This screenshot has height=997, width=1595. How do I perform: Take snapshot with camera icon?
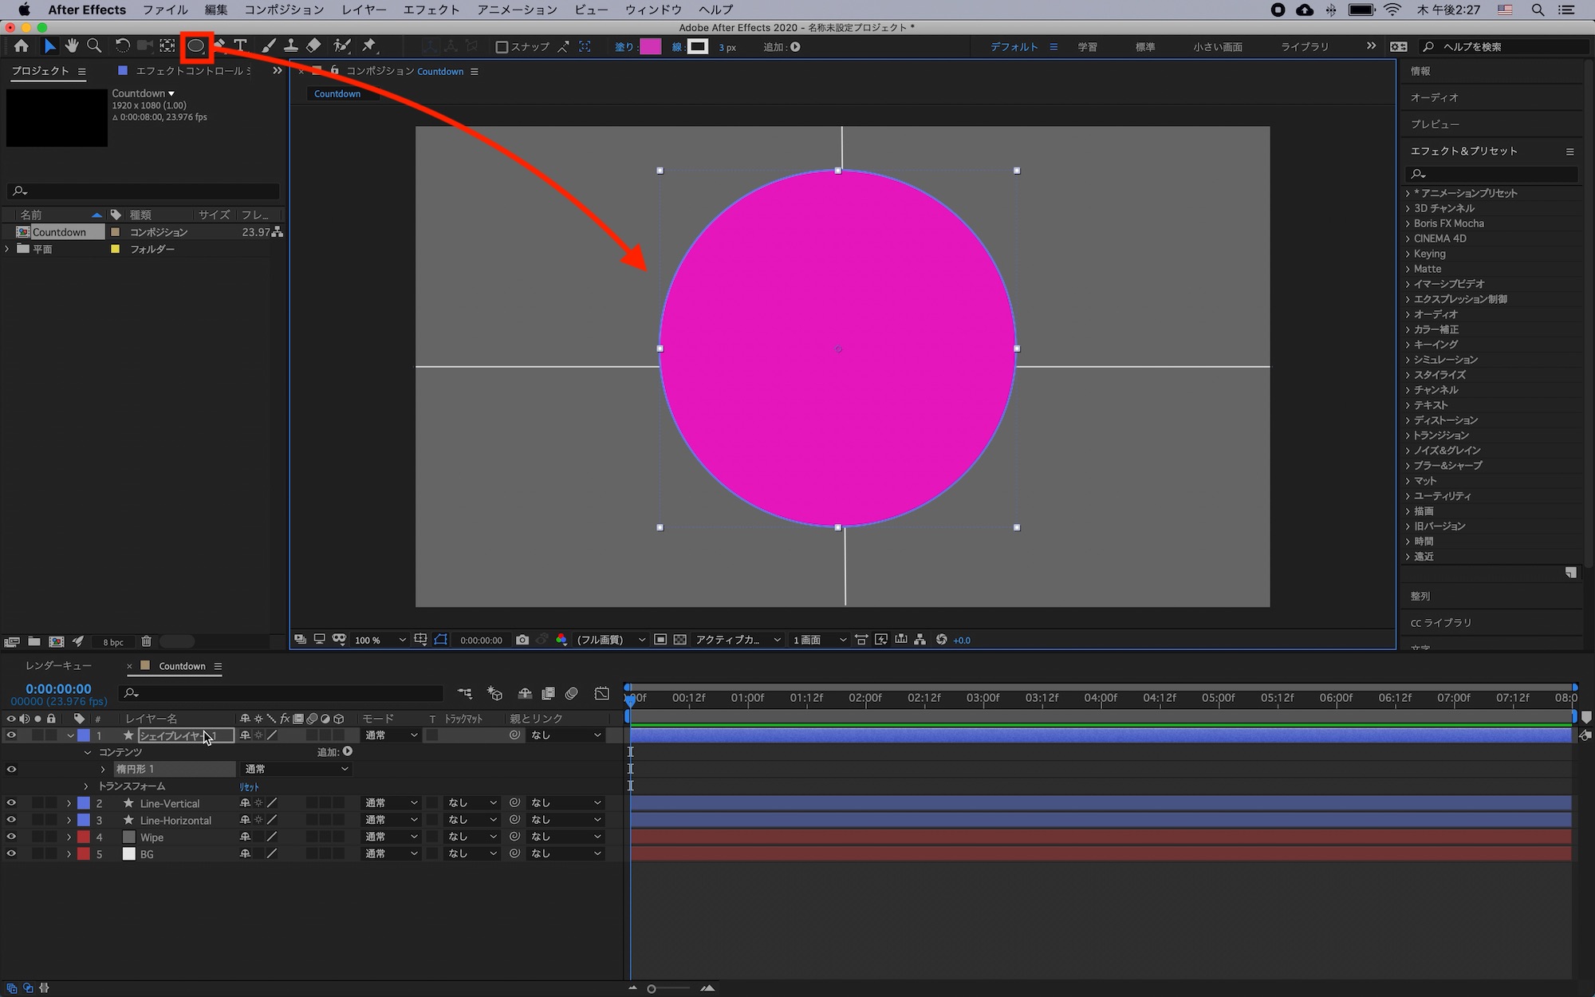[x=522, y=640]
